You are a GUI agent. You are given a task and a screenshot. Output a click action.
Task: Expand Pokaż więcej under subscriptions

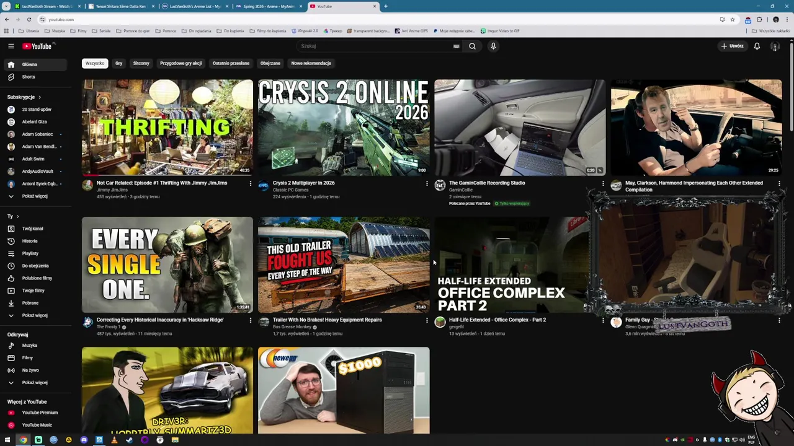point(36,196)
